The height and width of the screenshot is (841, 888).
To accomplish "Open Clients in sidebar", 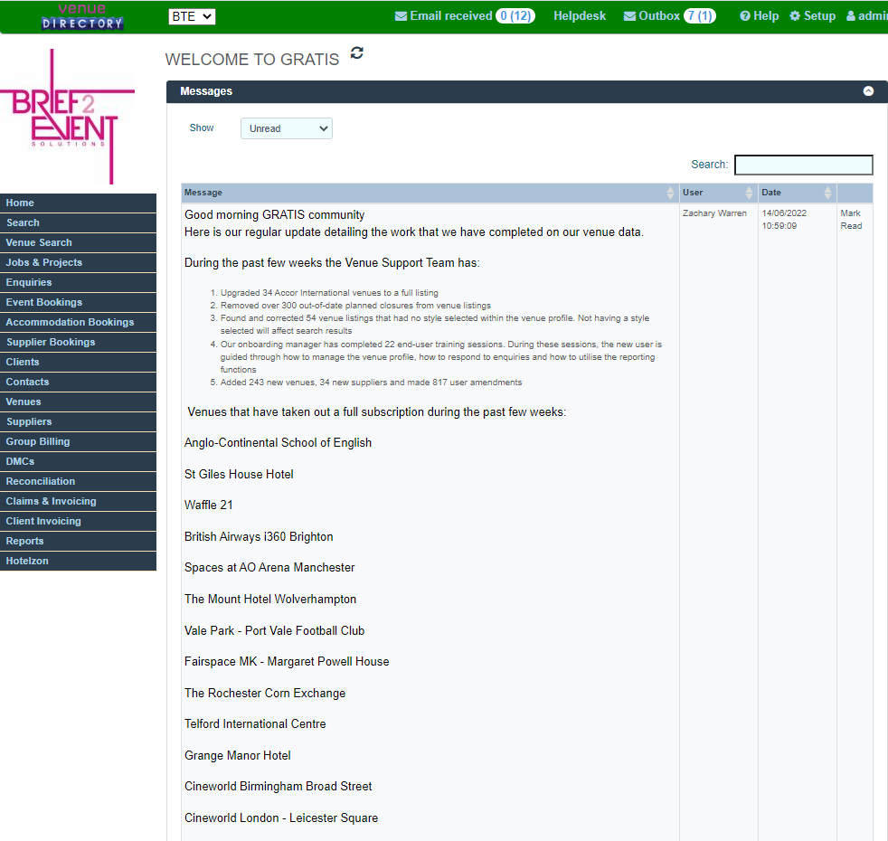I will tap(78, 362).
